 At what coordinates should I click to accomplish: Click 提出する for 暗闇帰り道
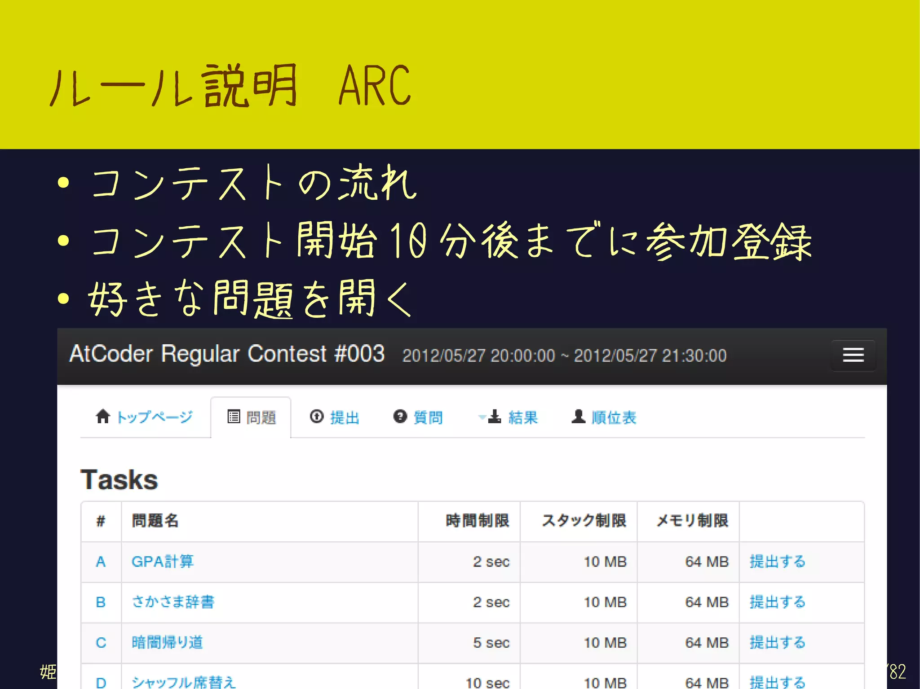click(x=778, y=642)
